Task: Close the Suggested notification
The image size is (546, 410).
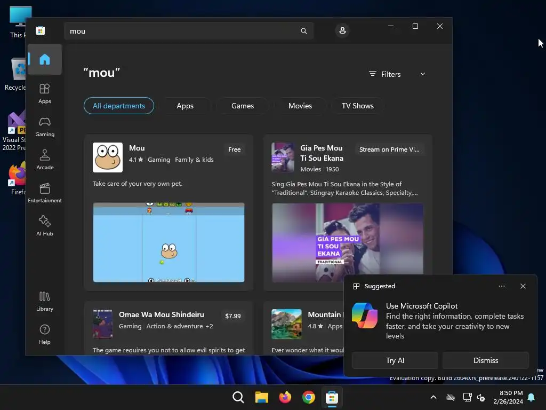Action: click(523, 286)
